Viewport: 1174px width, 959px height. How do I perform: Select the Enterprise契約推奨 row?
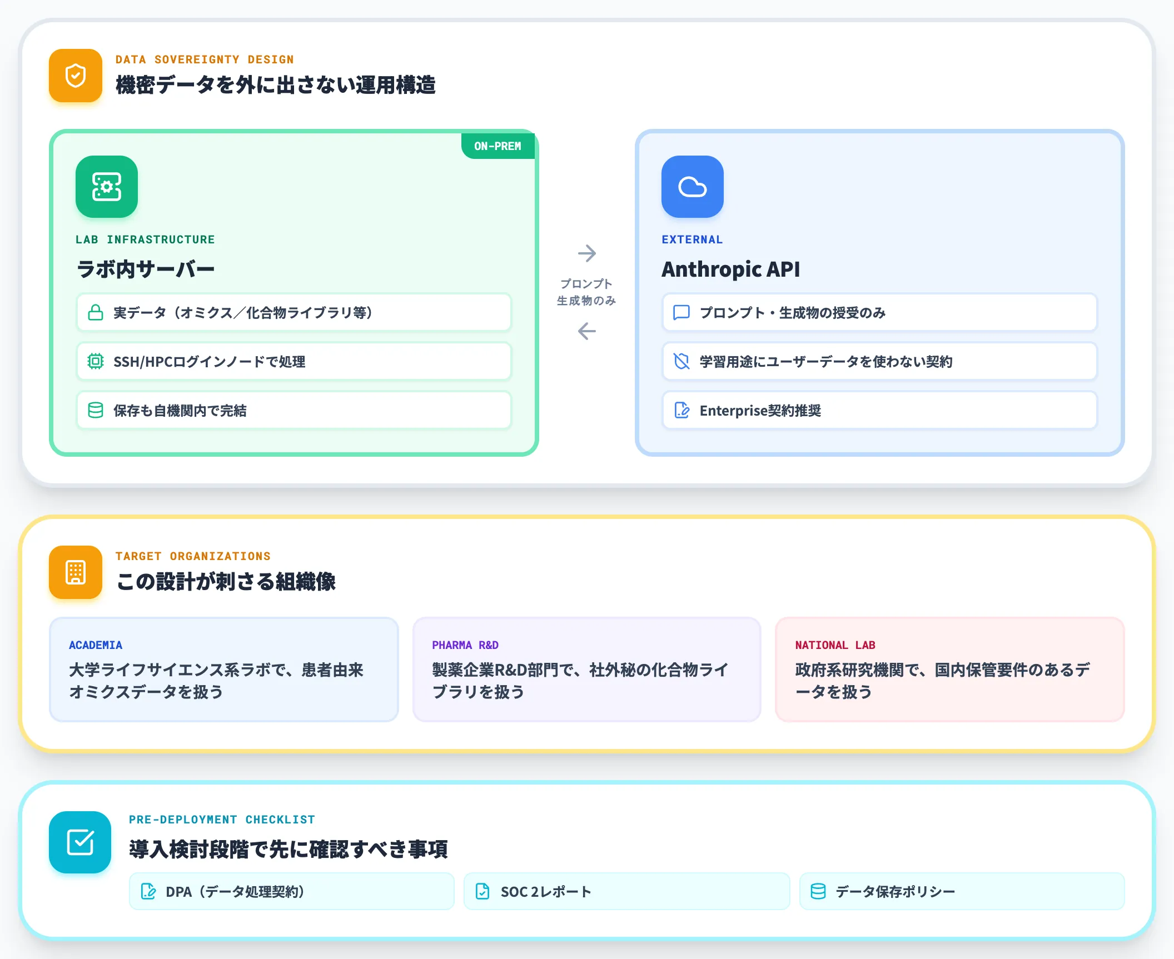pyautogui.click(x=880, y=411)
